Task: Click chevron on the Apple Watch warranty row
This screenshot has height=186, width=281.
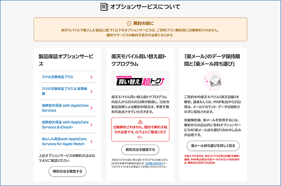Action: coord(91,142)
